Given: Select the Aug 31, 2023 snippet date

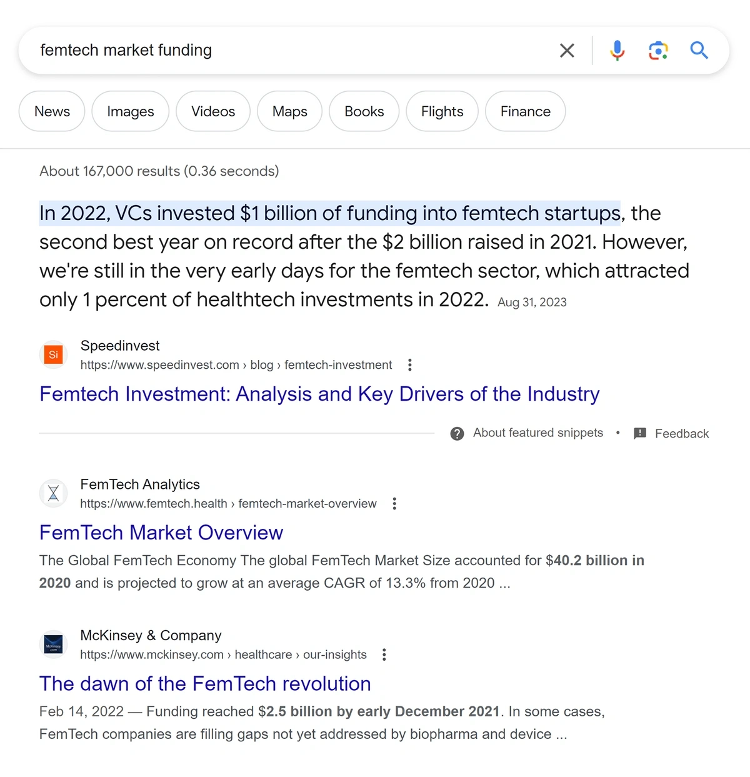Looking at the screenshot, I should [x=532, y=303].
